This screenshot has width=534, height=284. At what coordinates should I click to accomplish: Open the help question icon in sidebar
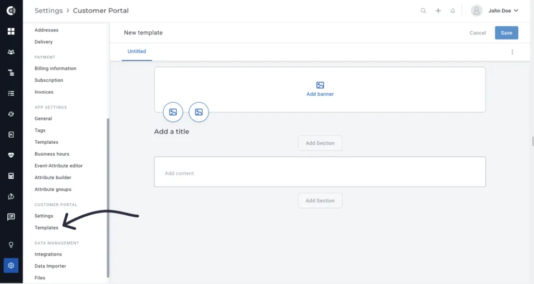pyautogui.click(x=11, y=196)
